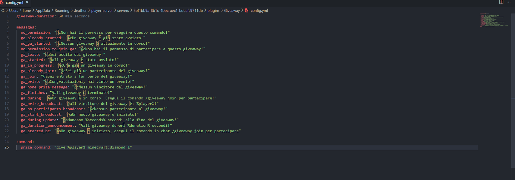Click the ga_join key on line 12
This screenshot has width=515, height=180.
point(29,76)
